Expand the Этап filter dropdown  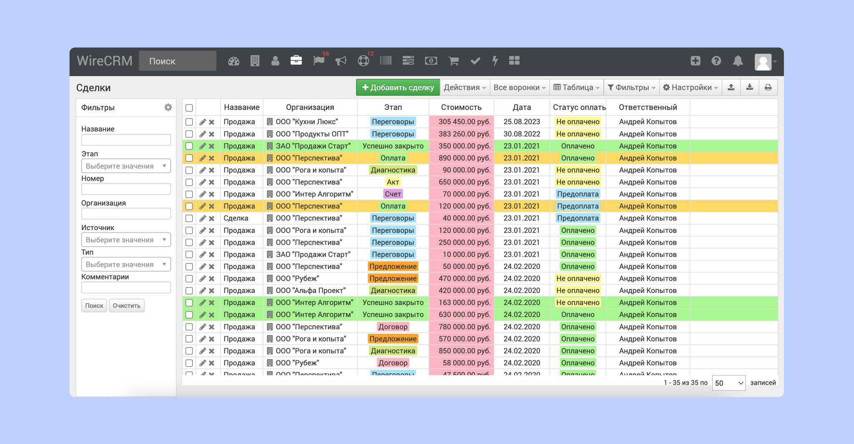coord(126,166)
